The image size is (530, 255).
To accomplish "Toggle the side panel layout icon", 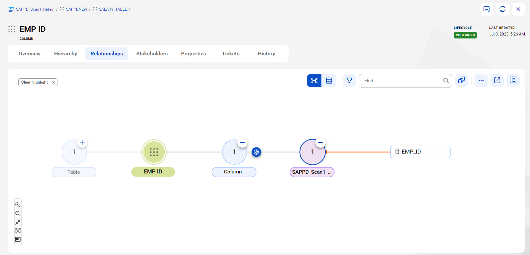I will [x=513, y=81].
